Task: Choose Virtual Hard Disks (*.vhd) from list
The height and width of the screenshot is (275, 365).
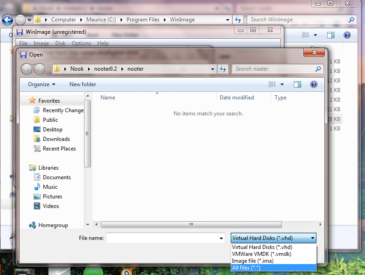Action: (274, 247)
